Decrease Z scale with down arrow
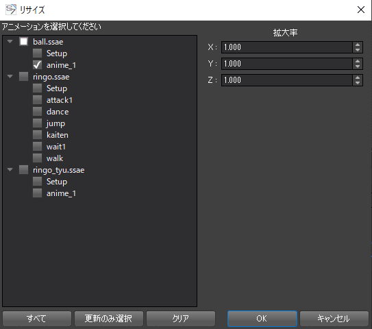Viewport: 372px width, 329px height. click(x=358, y=83)
